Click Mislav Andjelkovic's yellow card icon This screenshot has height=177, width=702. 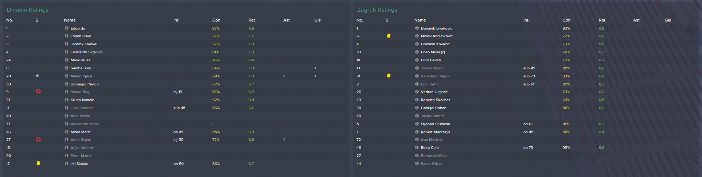(389, 36)
